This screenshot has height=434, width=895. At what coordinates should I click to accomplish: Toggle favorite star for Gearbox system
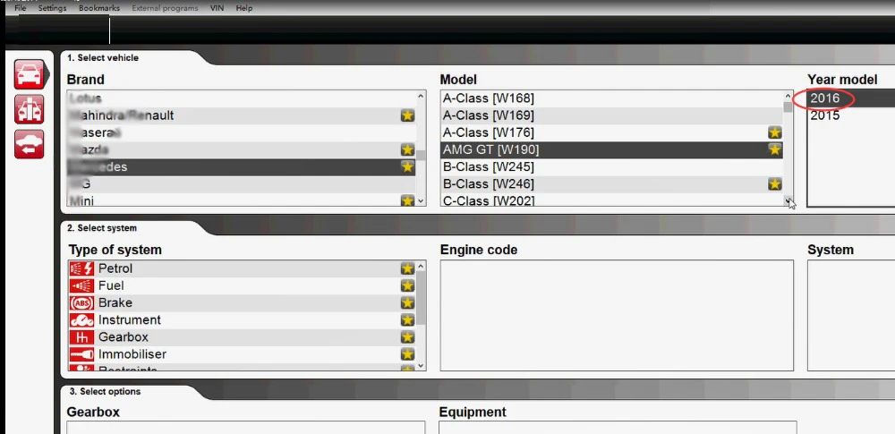click(x=407, y=337)
